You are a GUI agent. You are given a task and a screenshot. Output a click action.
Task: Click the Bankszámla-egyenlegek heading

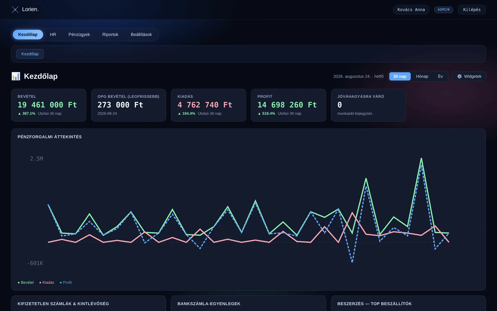pyautogui.click(x=209, y=304)
